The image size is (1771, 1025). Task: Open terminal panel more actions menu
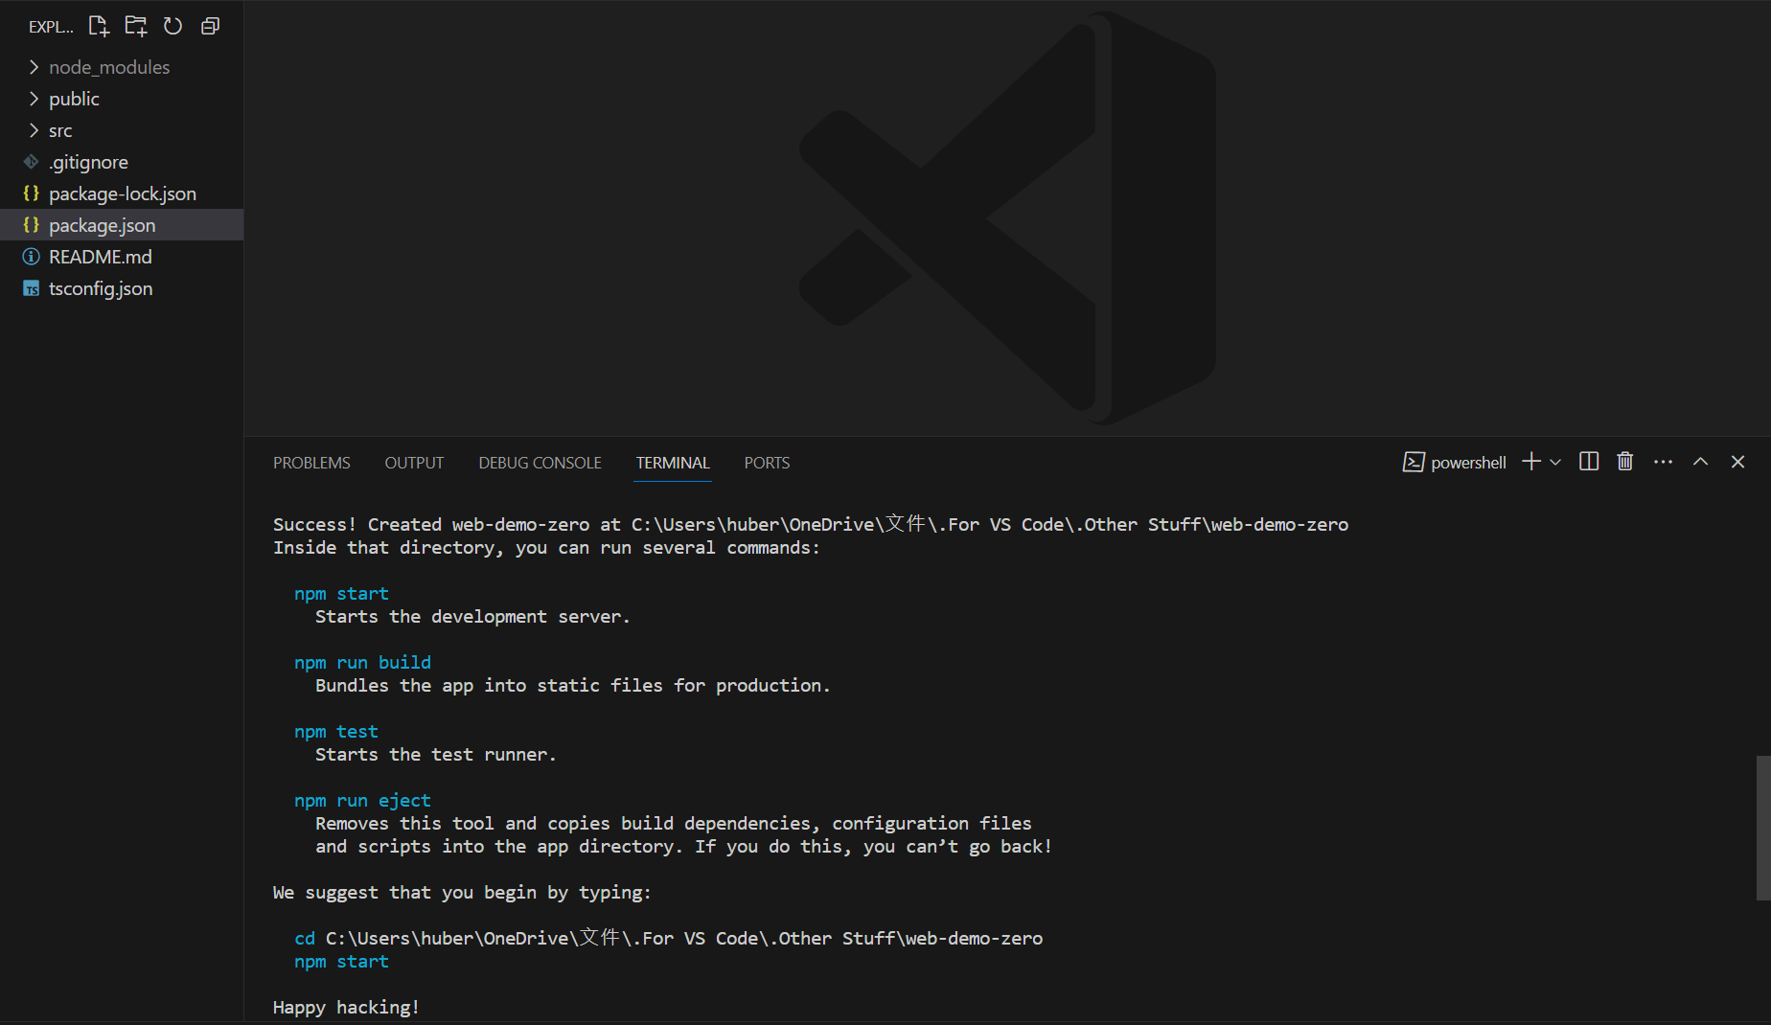[x=1663, y=462]
